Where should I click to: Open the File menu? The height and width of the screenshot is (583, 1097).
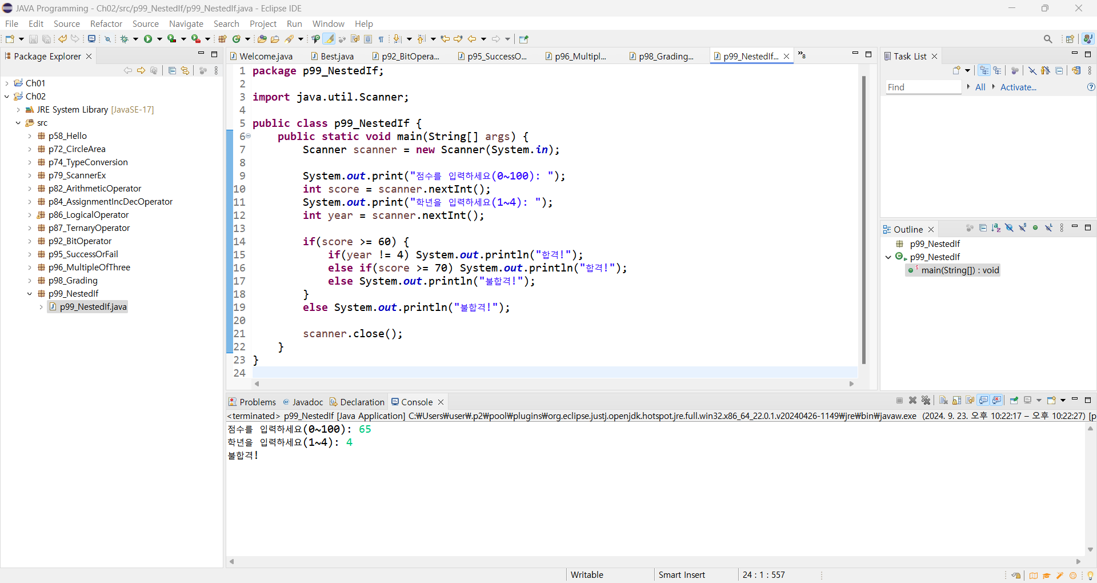(11, 23)
